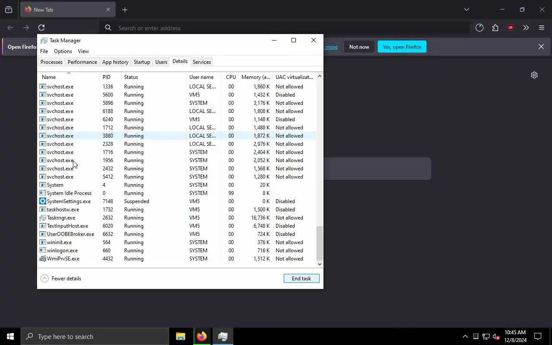The image size is (552, 345).
Task: Click the toolbar overflow double-chevron icon
Action: tap(526, 28)
